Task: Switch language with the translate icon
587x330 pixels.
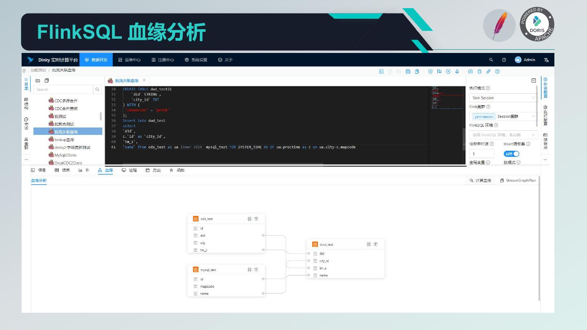Action: point(546,60)
